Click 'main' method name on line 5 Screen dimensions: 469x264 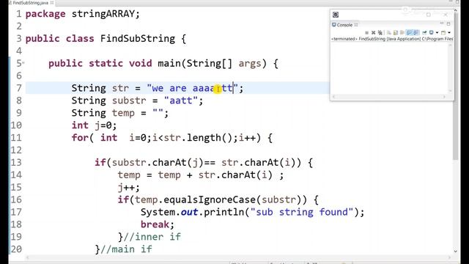pyautogui.click(x=169, y=64)
